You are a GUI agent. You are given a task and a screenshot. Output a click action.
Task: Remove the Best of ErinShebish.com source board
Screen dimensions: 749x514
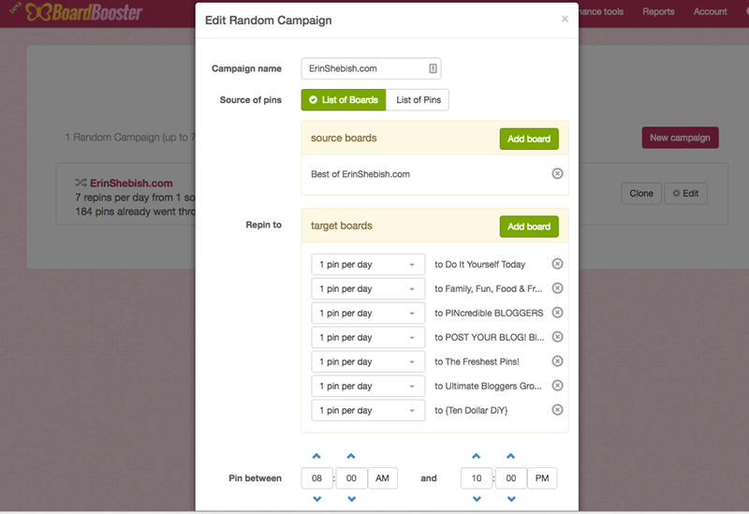pyautogui.click(x=557, y=173)
